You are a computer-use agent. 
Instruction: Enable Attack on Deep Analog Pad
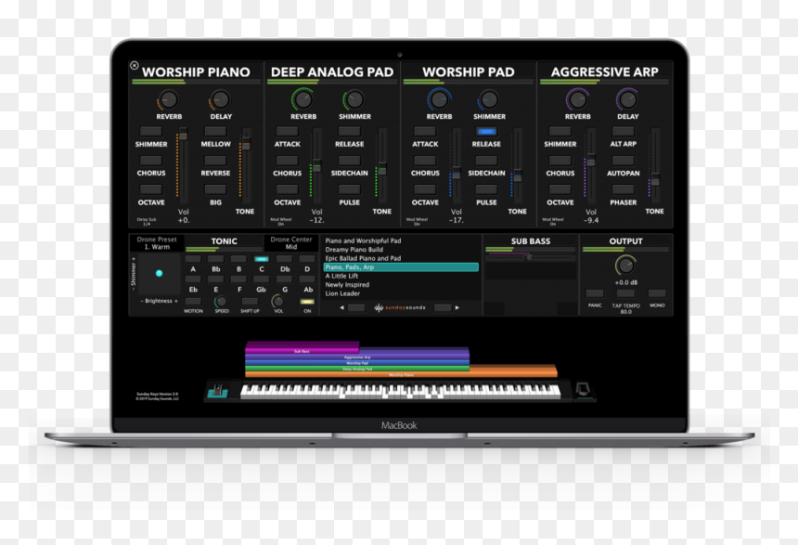pyautogui.click(x=287, y=132)
